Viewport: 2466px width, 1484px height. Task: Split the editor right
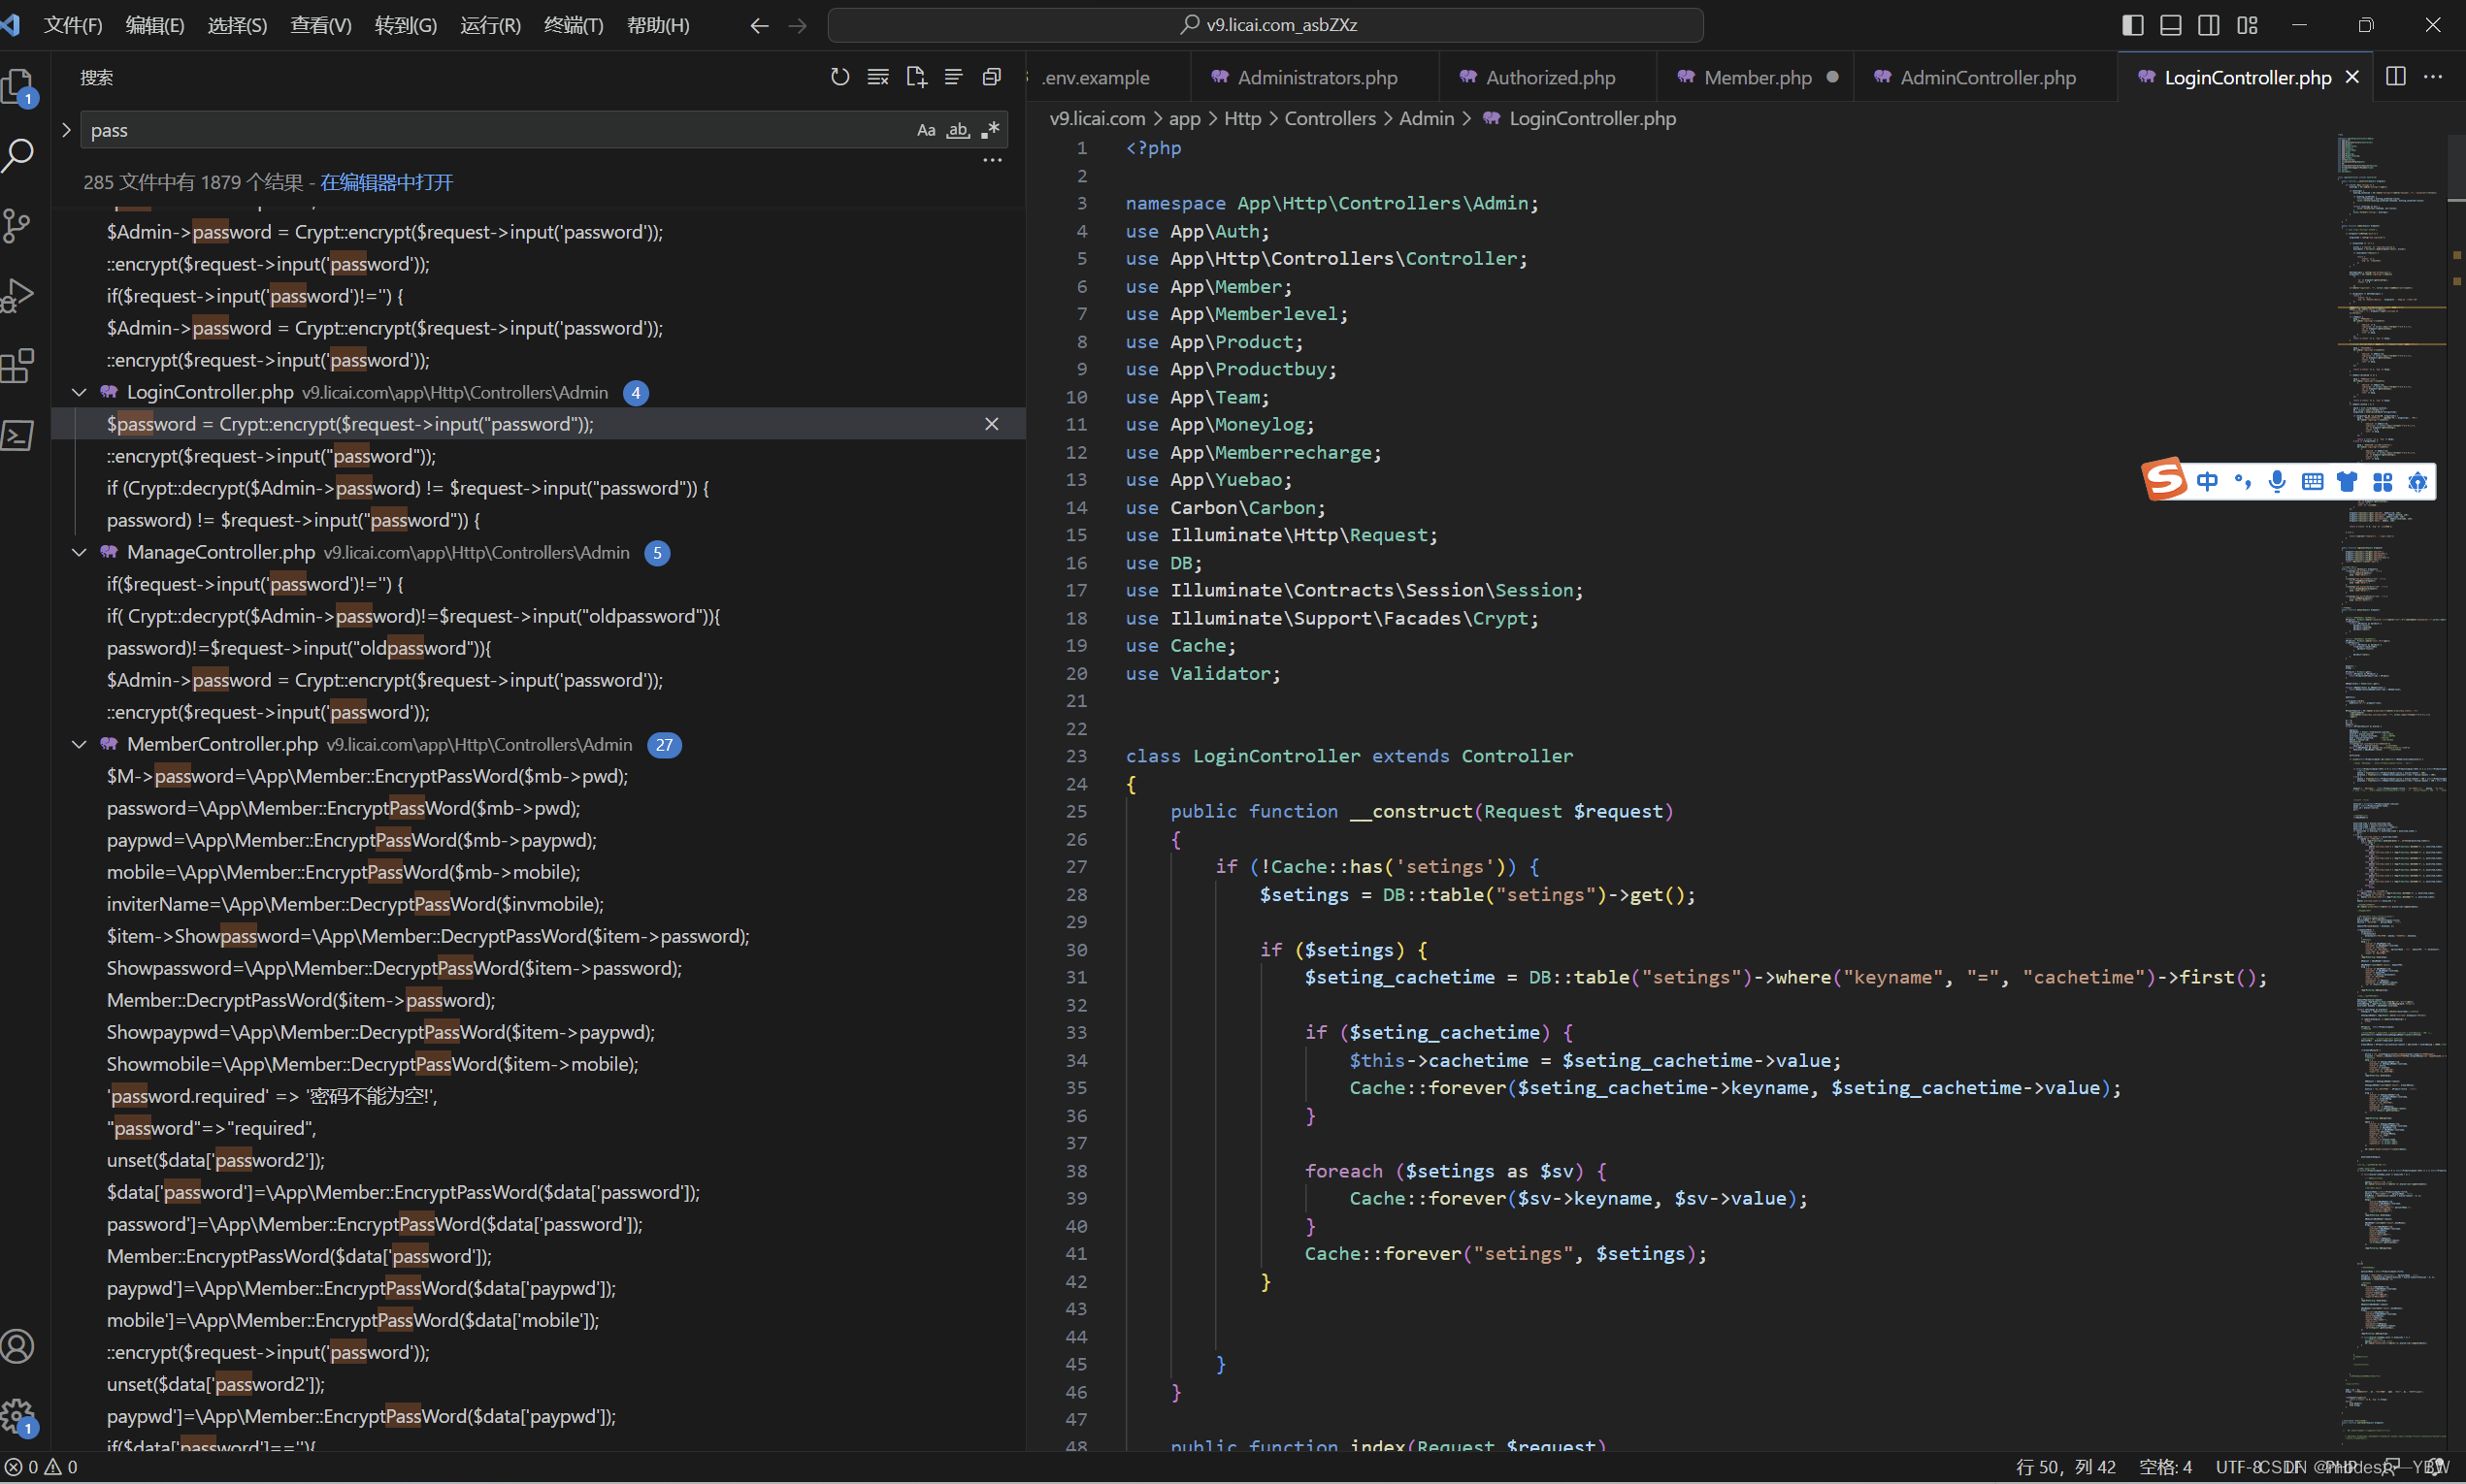(x=2395, y=77)
